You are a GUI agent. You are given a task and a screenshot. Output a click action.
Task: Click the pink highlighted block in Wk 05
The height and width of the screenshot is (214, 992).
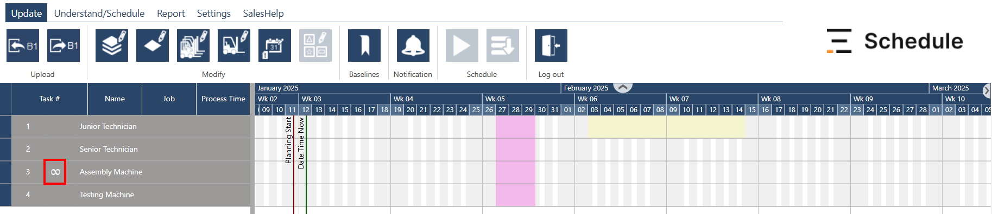(515, 161)
